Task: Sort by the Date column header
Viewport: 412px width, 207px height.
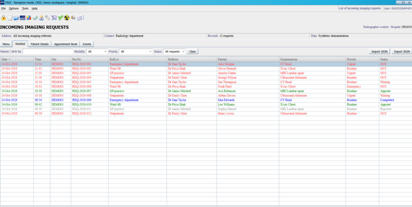Action: (x=17, y=59)
